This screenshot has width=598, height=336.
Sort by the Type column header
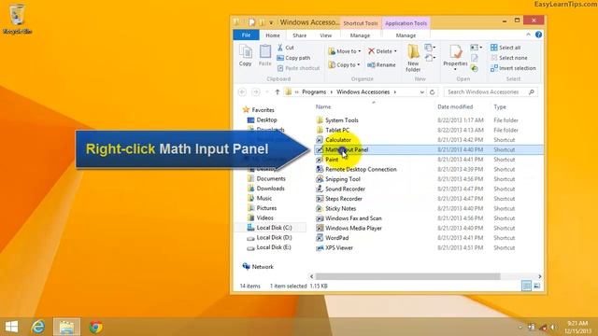pos(500,107)
